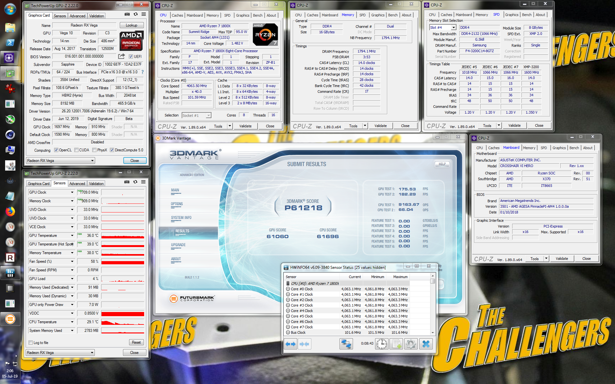Click HWiNFO collapse columns arrows icon

304,344
